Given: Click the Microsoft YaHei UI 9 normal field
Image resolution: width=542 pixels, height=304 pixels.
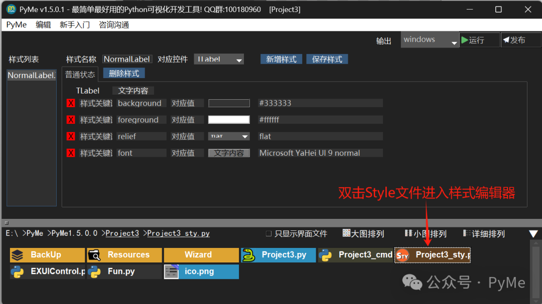Looking at the screenshot, I should (x=320, y=153).
